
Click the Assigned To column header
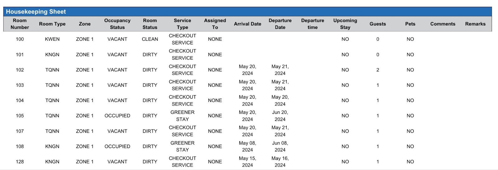pyautogui.click(x=215, y=24)
